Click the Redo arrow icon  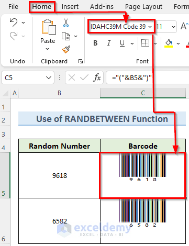pyautogui.click(x=14, y=36)
